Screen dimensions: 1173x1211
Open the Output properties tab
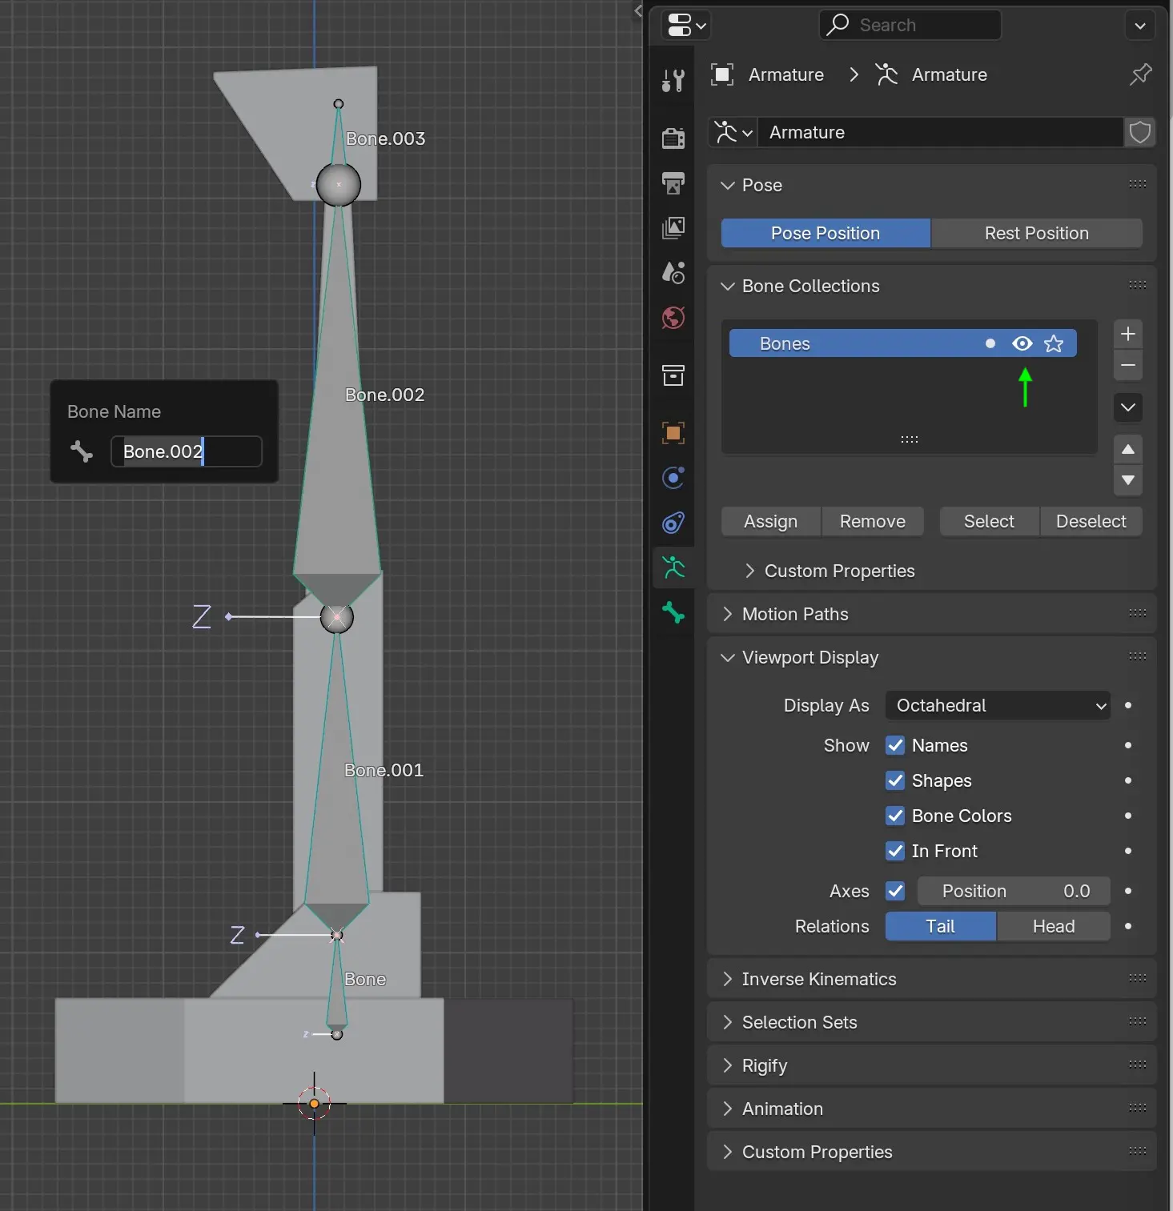pos(673,183)
